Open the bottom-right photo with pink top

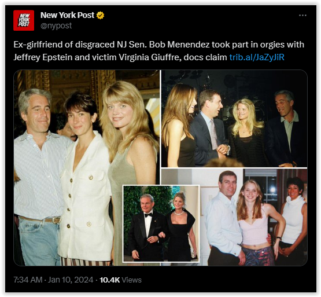click(x=253, y=217)
